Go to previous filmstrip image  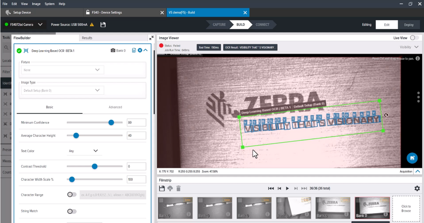pyautogui.click(x=279, y=188)
